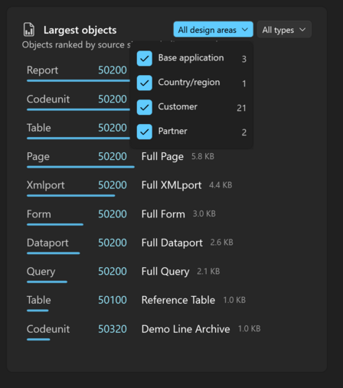Click the 5.8 KB size value
The width and height of the screenshot is (343, 388).
(x=203, y=156)
